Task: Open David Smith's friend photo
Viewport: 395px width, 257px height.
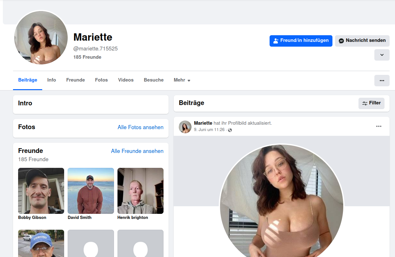Action: click(x=91, y=191)
